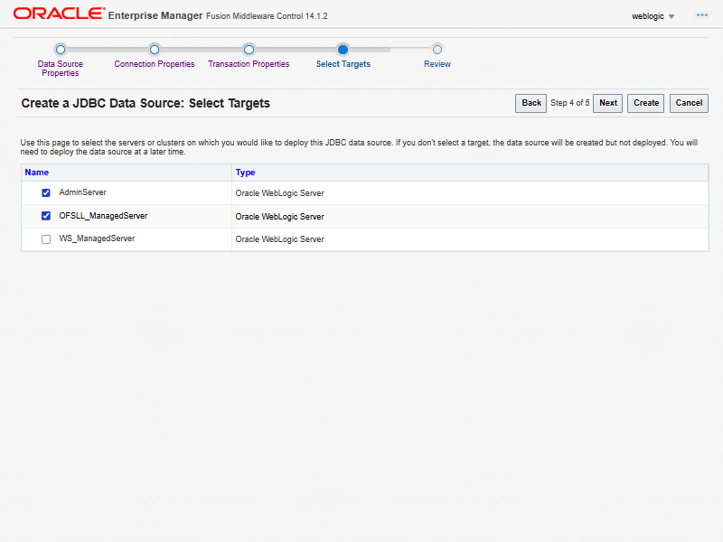723x542 pixels.
Task: Select the WS_ManagedServer table row
Action: 361,239
